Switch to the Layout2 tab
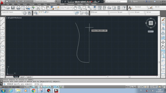This screenshot has width=166, height=93. (x=29, y=77)
